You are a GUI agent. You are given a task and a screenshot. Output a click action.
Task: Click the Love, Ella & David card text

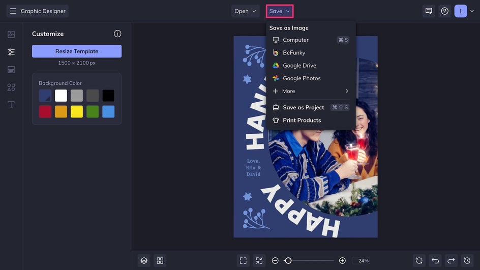click(253, 167)
